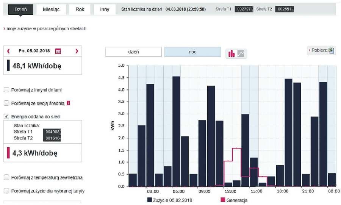Select the dzień zone button
Image resolution: width=341 pixels, height=205 pixels.
133,52
